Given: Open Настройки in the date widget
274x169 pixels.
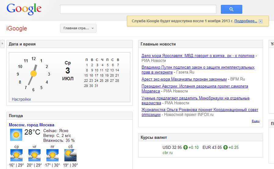Looking at the screenshot, I should coord(21,99).
